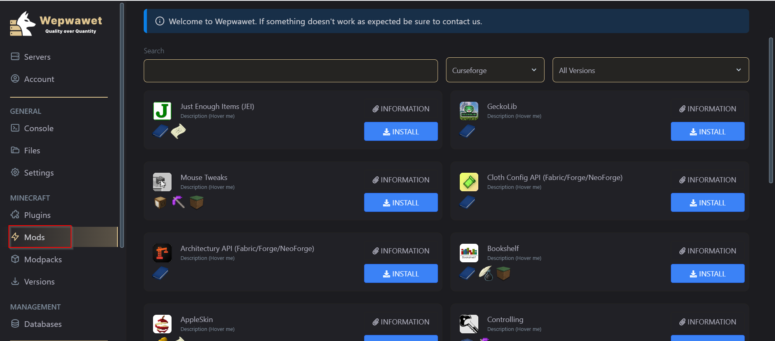Click the Files folder icon

[x=15, y=150]
